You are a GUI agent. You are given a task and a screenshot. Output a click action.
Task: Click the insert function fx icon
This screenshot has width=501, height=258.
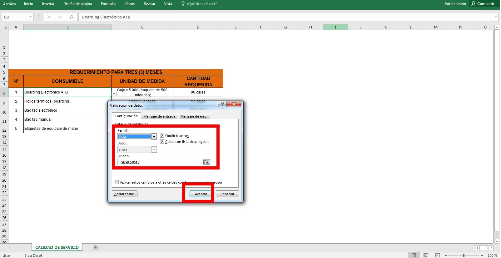pyautogui.click(x=72, y=17)
